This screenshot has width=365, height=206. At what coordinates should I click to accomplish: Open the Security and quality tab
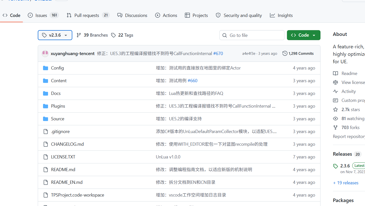point(239,15)
